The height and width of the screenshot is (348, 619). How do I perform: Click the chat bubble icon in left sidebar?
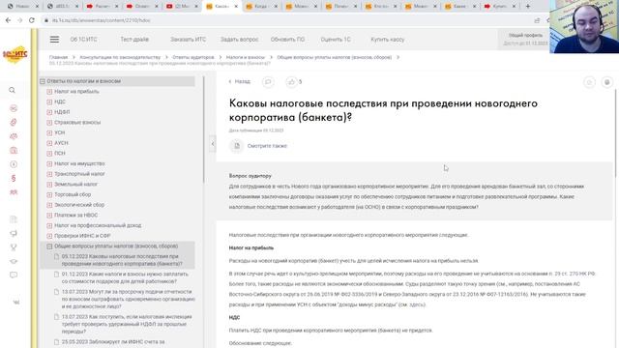click(x=14, y=275)
